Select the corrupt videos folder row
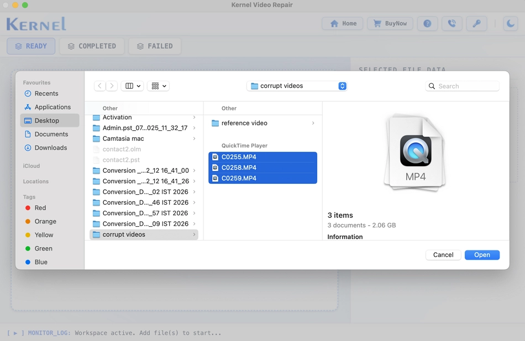Image resolution: width=525 pixels, height=341 pixels. tap(144, 235)
